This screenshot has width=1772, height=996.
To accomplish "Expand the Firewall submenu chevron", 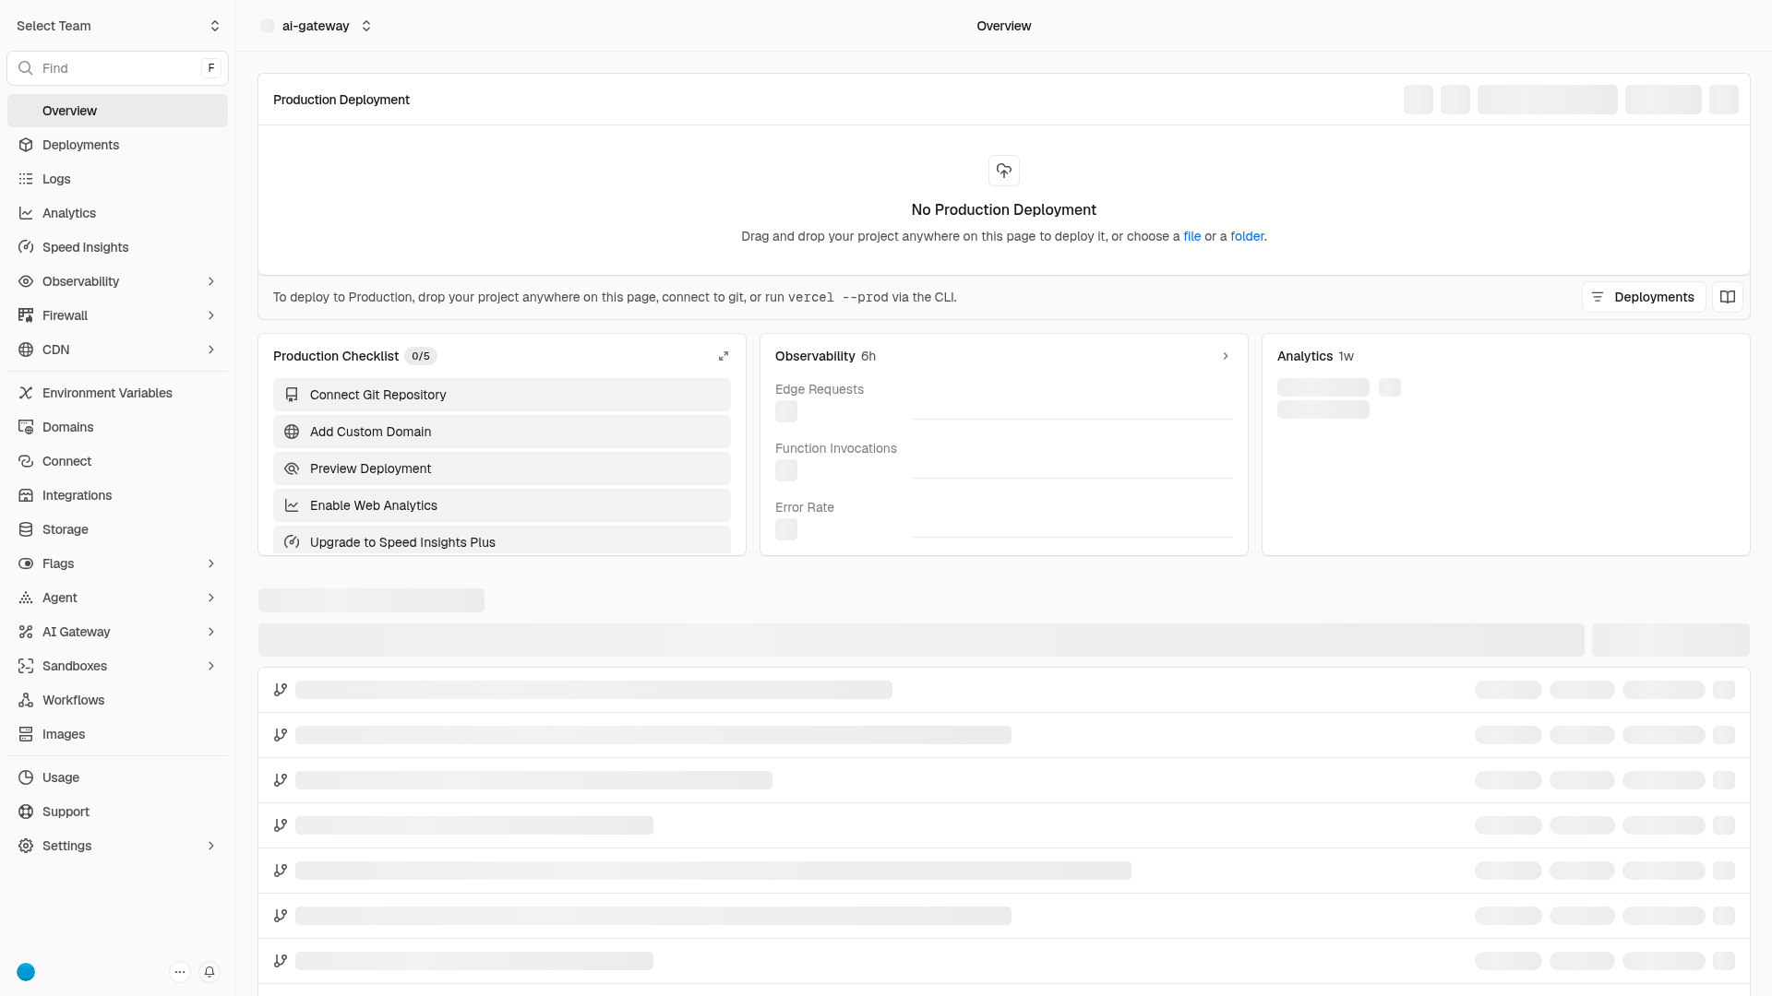I will [211, 315].
